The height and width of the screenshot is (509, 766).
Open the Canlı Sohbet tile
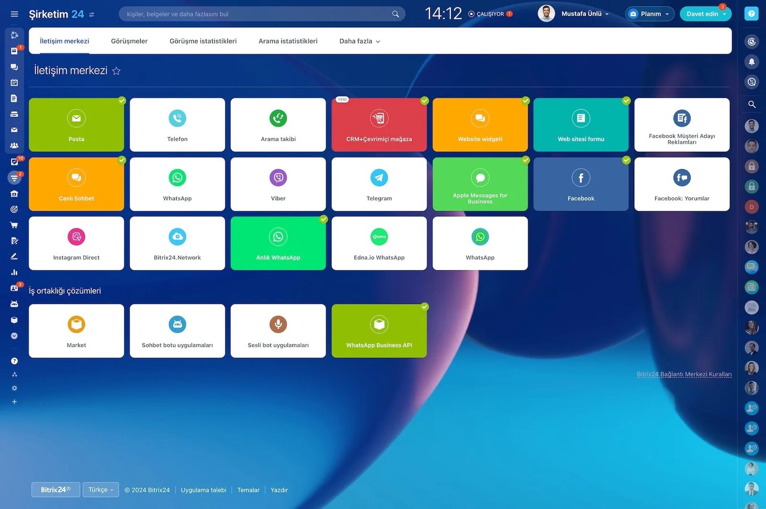(x=76, y=184)
